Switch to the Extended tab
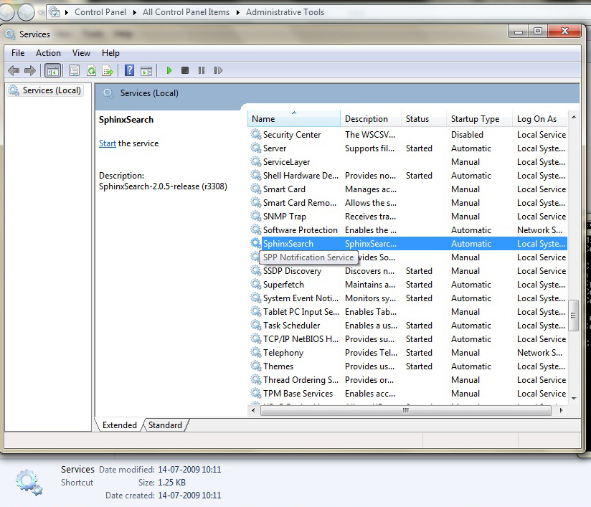This screenshot has height=507, width=591. [120, 425]
